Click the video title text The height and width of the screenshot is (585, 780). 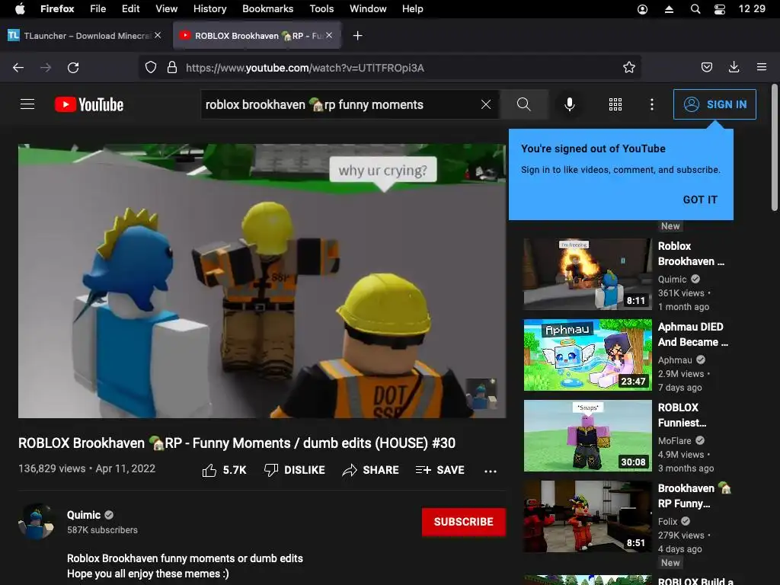(237, 443)
